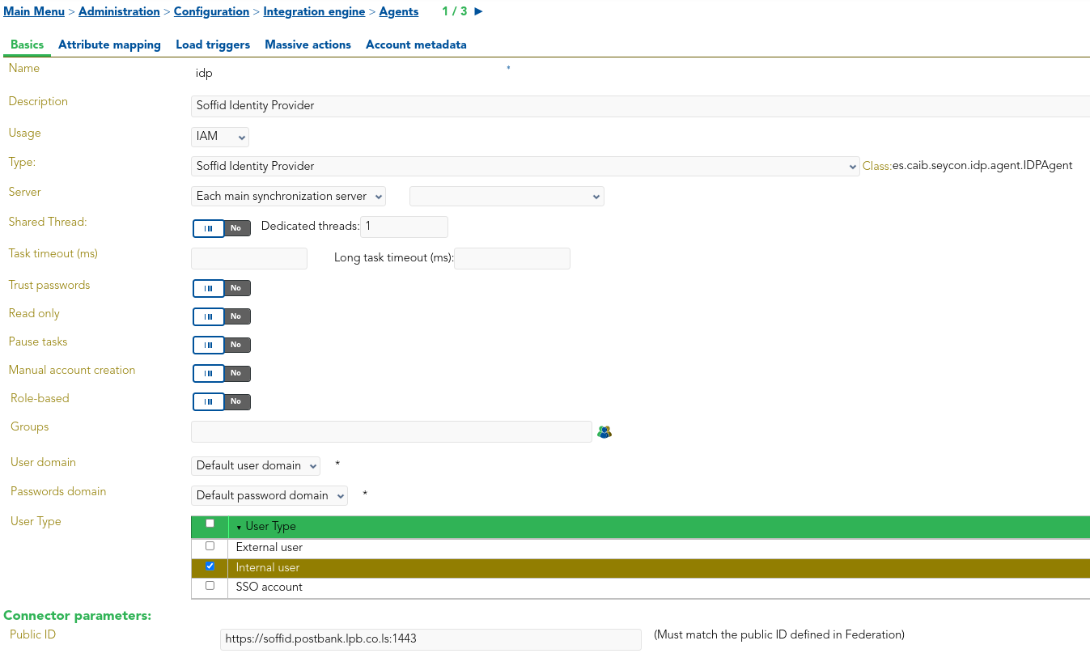Go to Main Menu breadcrumb
The height and width of the screenshot is (666, 1090).
pyautogui.click(x=34, y=11)
